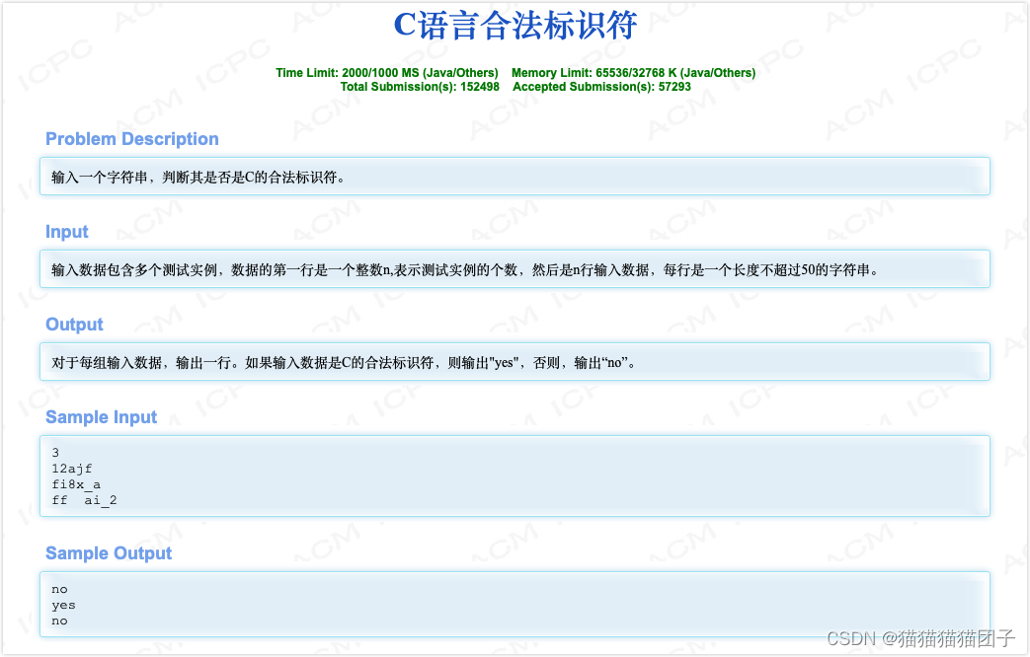The width and height of the screenshot is (1030, 657).
Task: Click the ICPC watermark near the title
Action: tap(233, 56)
